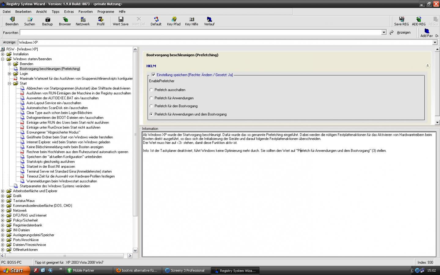
Task: Click the Windows Start button
Action: tap(15, 270)
